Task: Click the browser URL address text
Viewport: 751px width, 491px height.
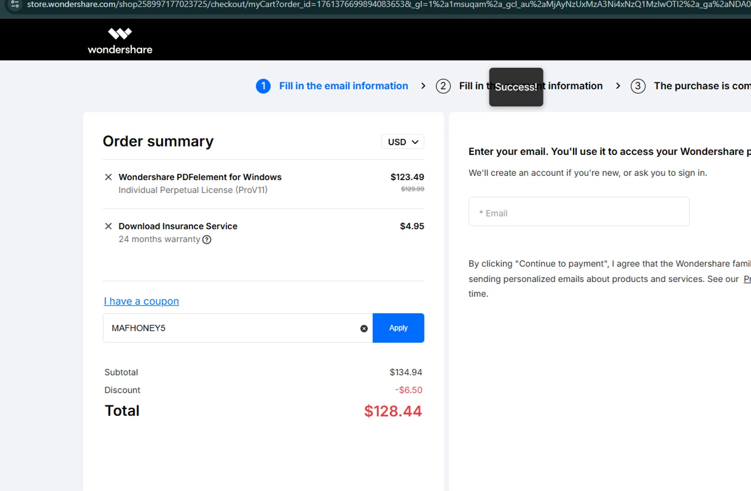Action: [x=389, y=4]
